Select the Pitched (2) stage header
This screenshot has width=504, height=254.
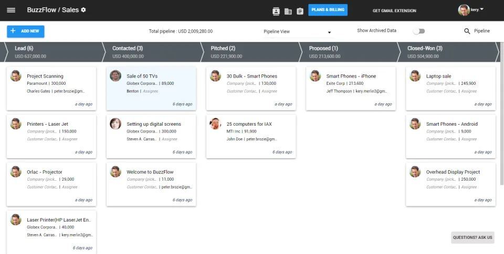[251, 52]
